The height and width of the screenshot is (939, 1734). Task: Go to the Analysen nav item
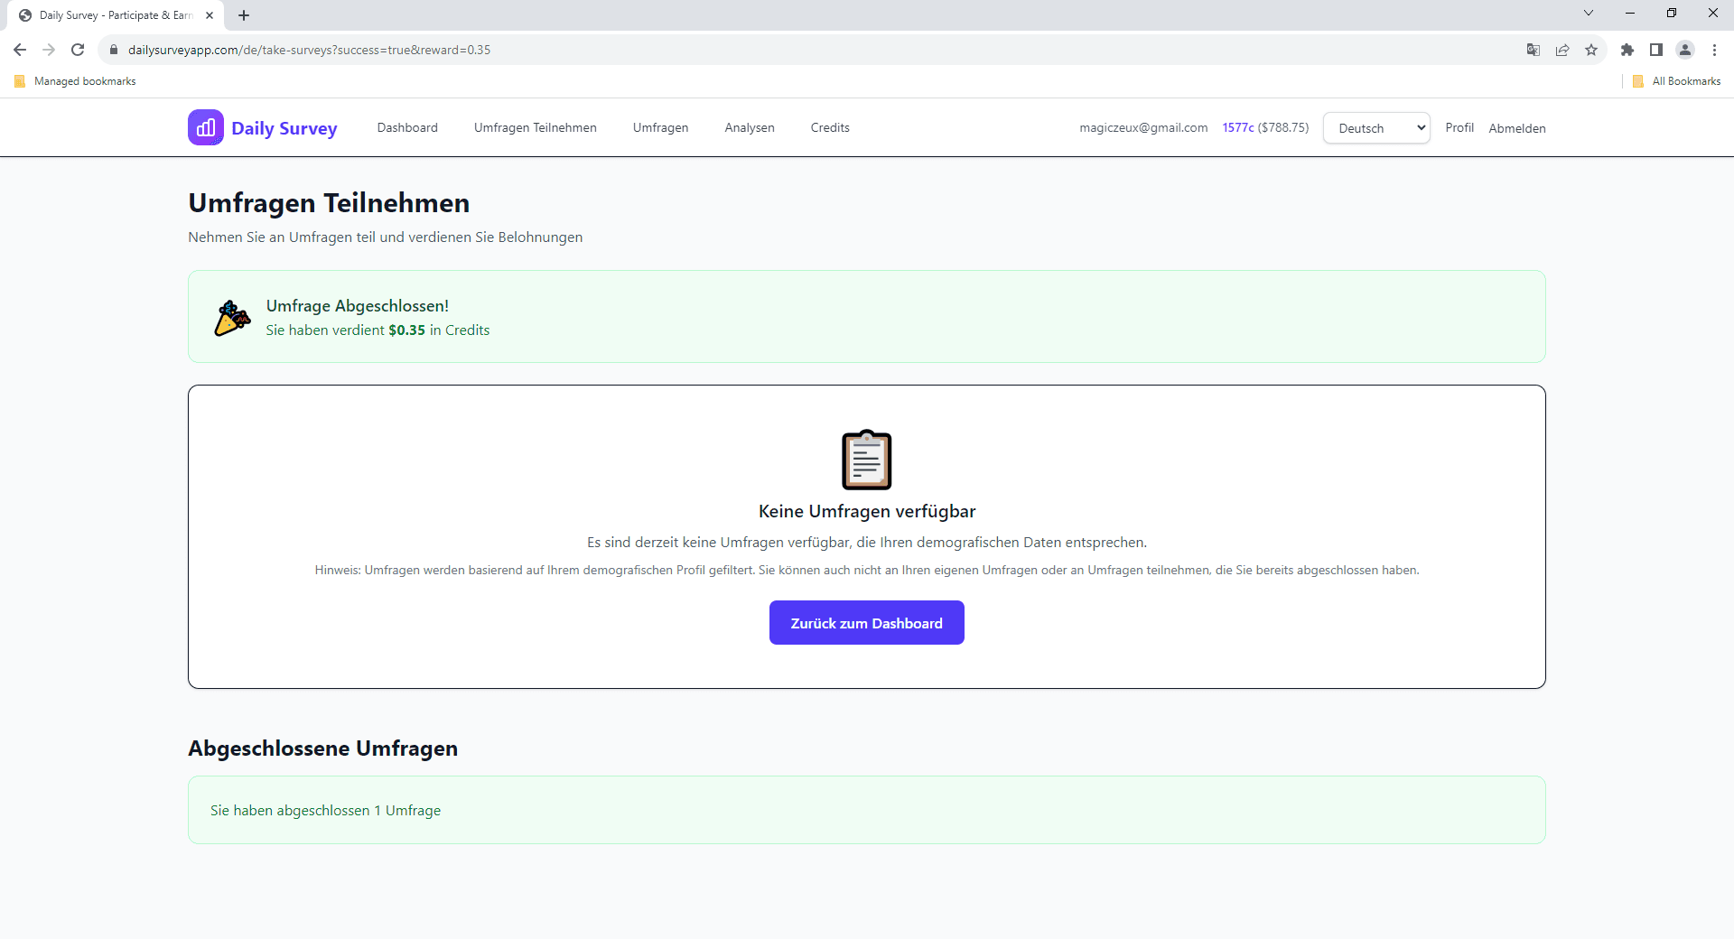(749, 127)
